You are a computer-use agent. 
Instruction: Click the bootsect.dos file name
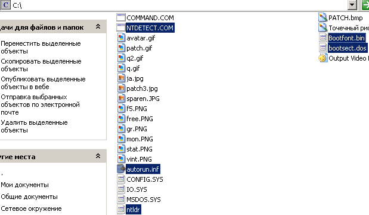(x=348, y=48)
